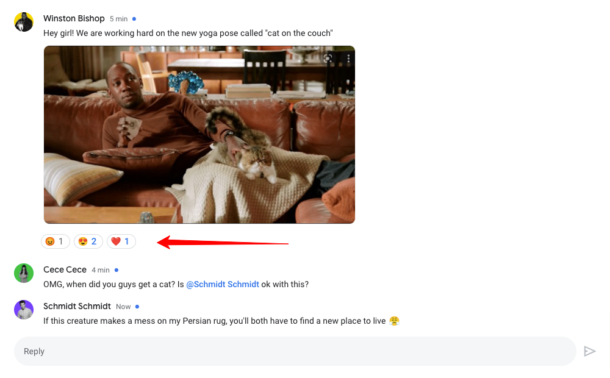Image resolution: width=610 pixels, height=378 pixels.
Task: Toggle the angry face reaction
Action: (56, 241)
